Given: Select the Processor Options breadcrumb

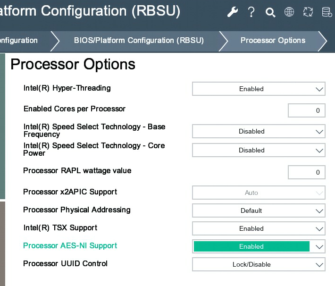Looking at the screenshot, I should coord(273,41).
